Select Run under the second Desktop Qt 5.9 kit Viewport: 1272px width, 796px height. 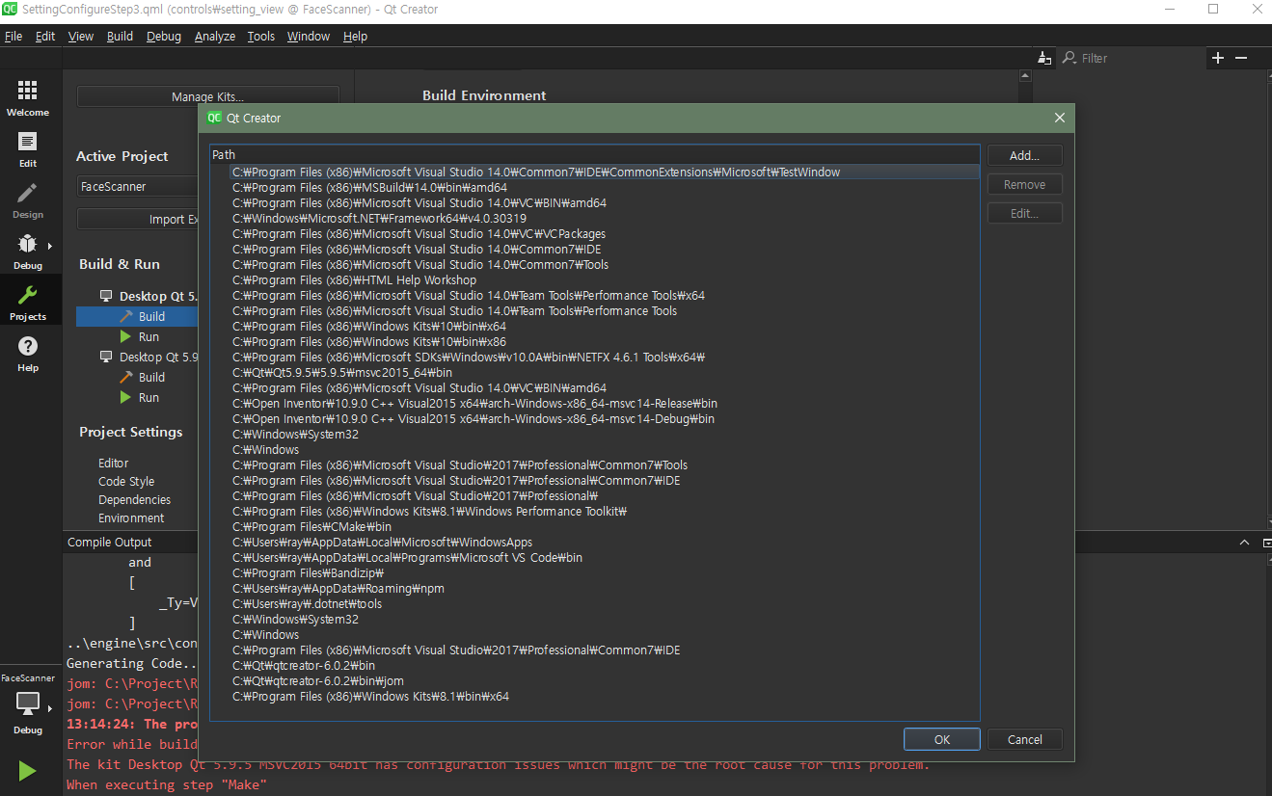pyautogui.click(x=139, y=397)
